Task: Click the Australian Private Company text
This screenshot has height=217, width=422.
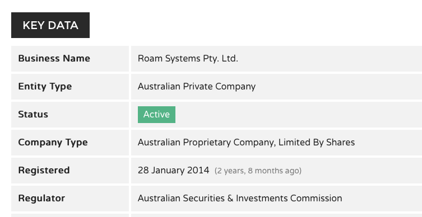Action: coord(197,87)
